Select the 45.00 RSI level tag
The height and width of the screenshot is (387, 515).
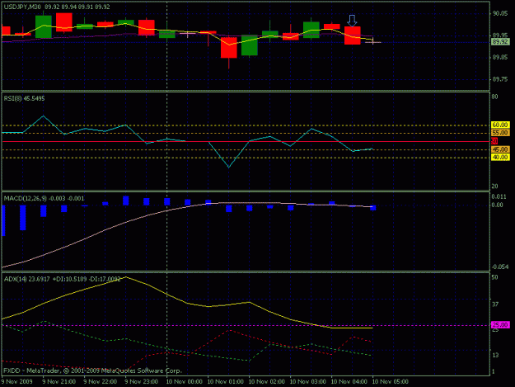point(500,149)
